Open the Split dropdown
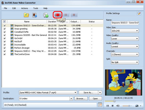 coord(125,62)
